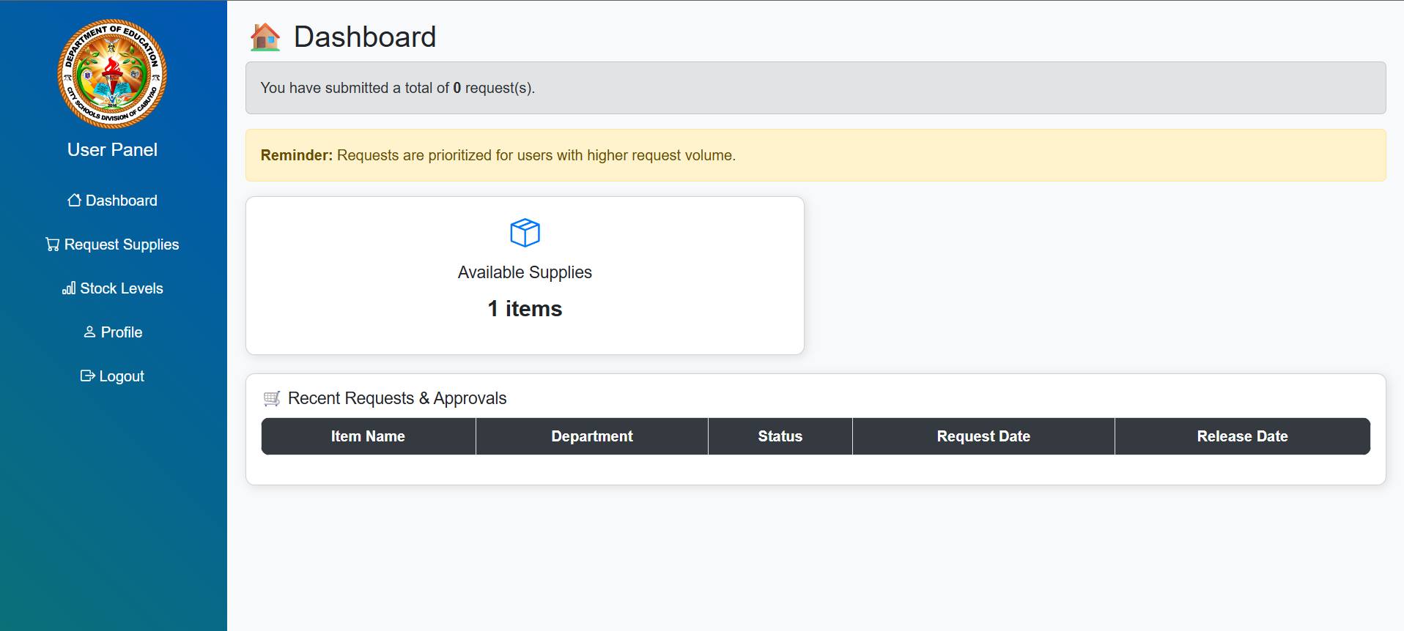Viewport: 1404px width, 631px height.
Task: Click the Recent Requests & Approvals heading
Action: pyautogui.click(x=397, y=398)
